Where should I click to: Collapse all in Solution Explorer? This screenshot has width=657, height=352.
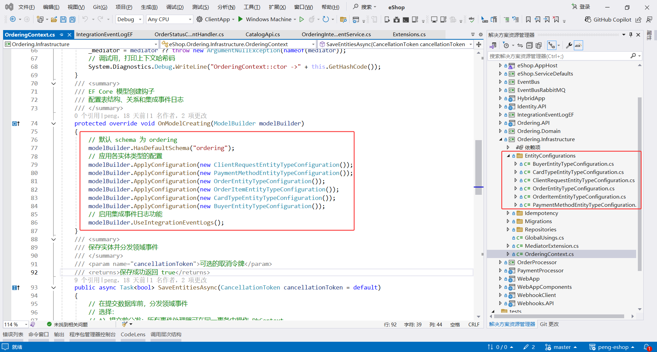point(529,45)
